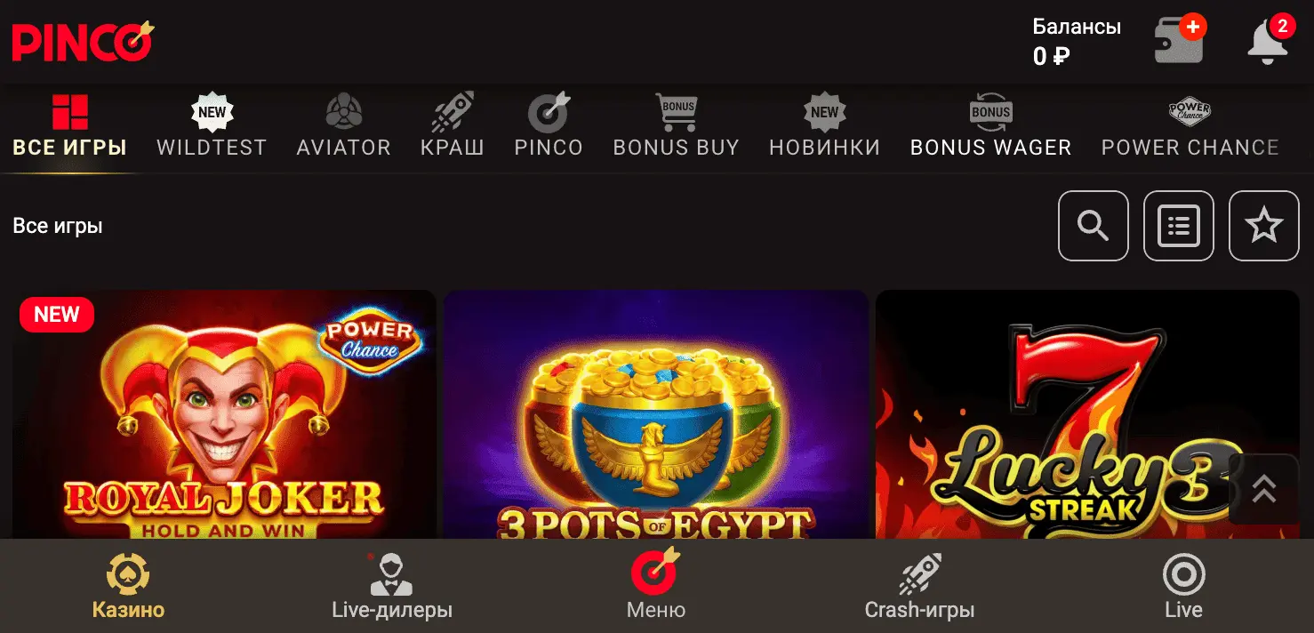Launch the Royal Joker game thumbnail

tap(224, 414)
